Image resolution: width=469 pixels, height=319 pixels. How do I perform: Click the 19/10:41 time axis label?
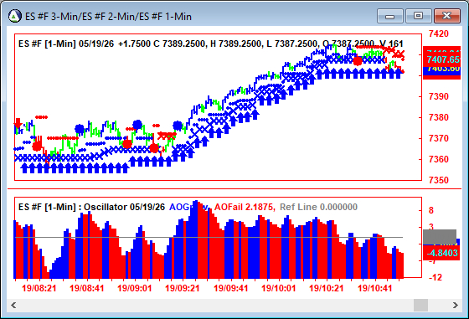click(375, 289)
